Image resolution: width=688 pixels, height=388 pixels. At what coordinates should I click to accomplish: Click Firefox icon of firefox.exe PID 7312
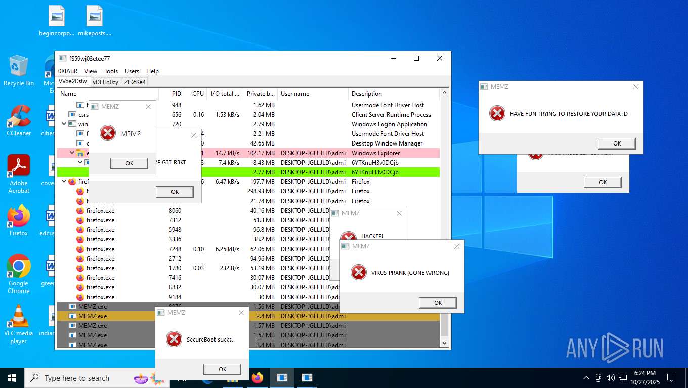tap(80, 220)
